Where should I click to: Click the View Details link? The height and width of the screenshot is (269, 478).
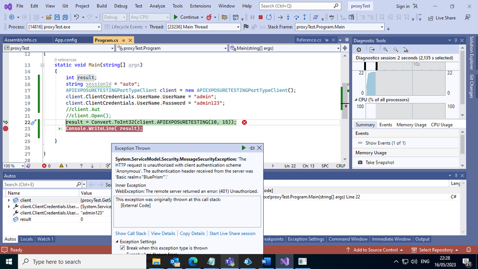coord(163,234)
